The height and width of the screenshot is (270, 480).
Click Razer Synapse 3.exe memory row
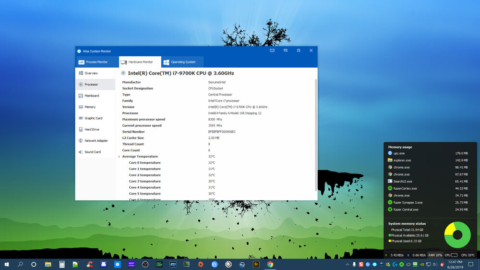click(428, 203)
